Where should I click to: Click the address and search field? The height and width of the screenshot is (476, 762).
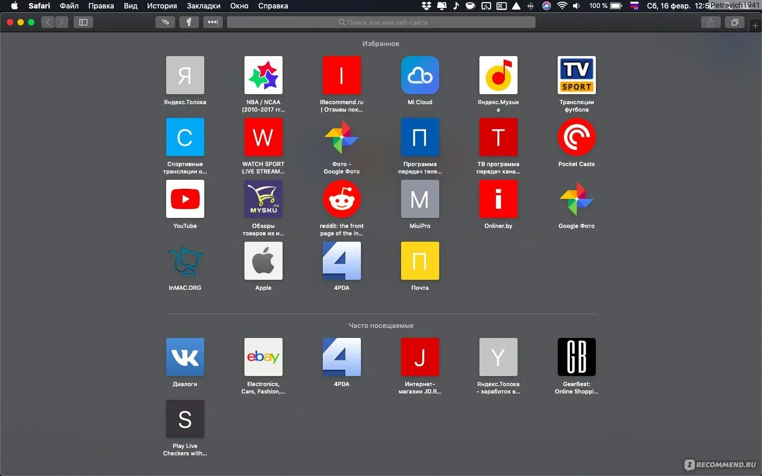click(x=381, y=22)
